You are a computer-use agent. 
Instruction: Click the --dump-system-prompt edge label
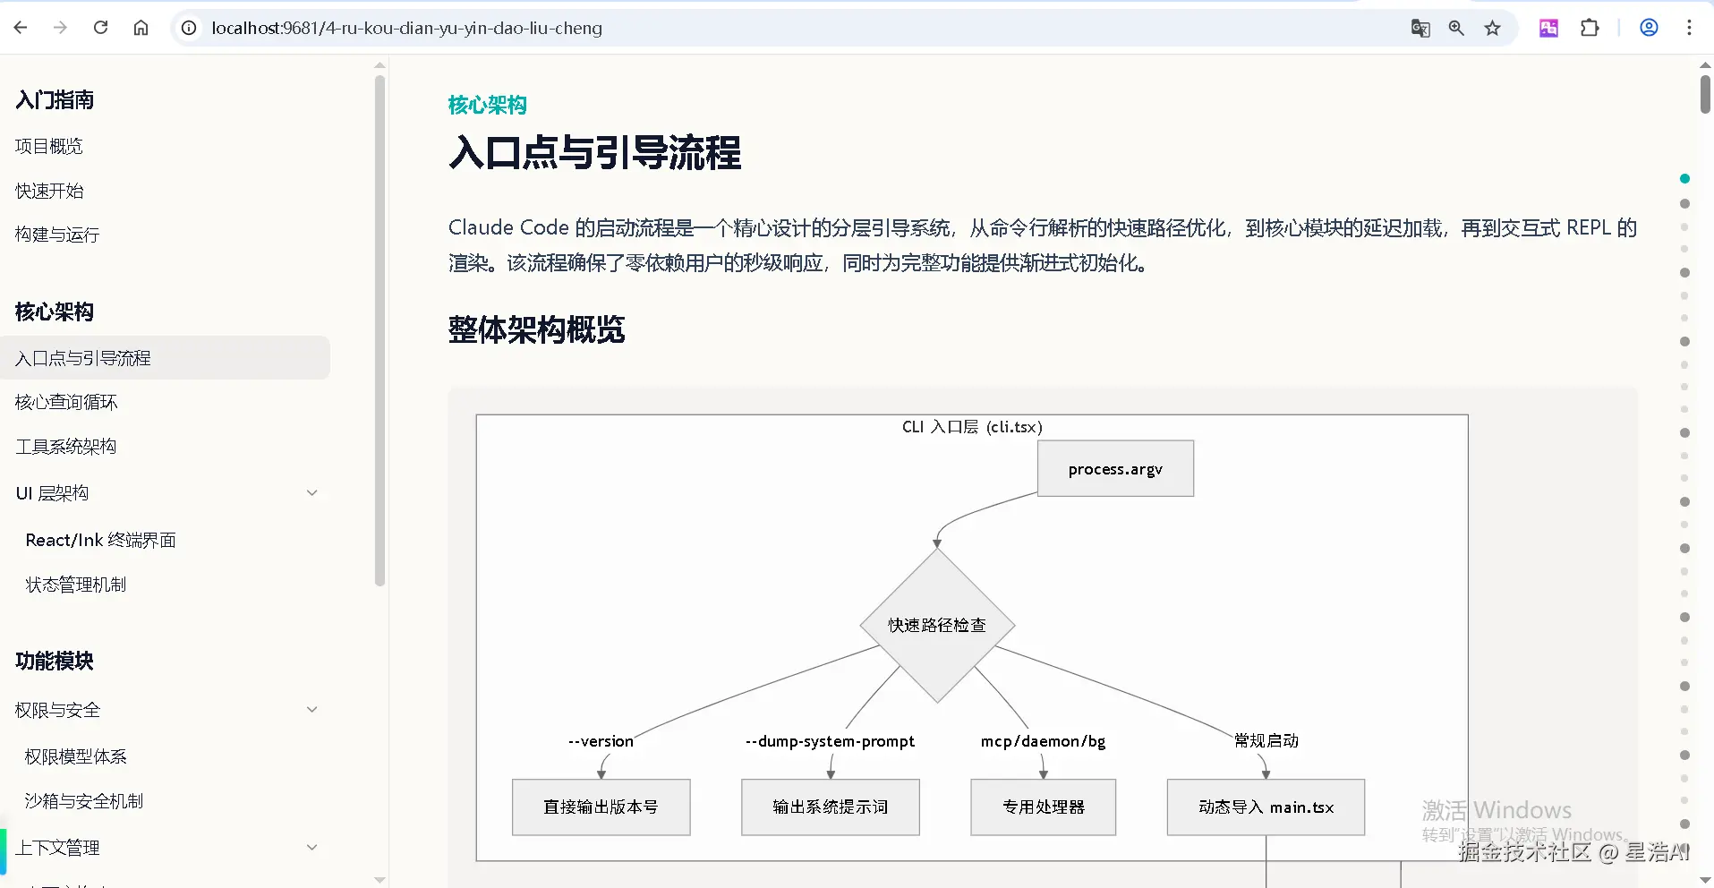[830, 741]
